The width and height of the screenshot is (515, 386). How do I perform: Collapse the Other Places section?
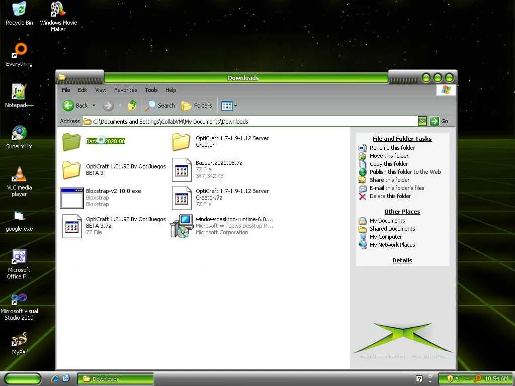[402, 212]
